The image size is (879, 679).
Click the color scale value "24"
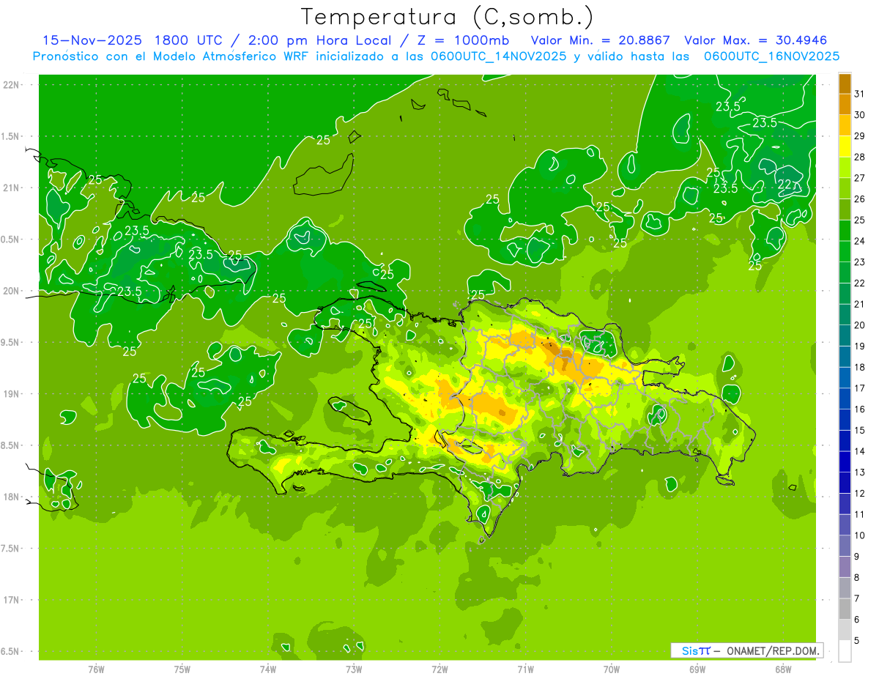pos(860,241)
